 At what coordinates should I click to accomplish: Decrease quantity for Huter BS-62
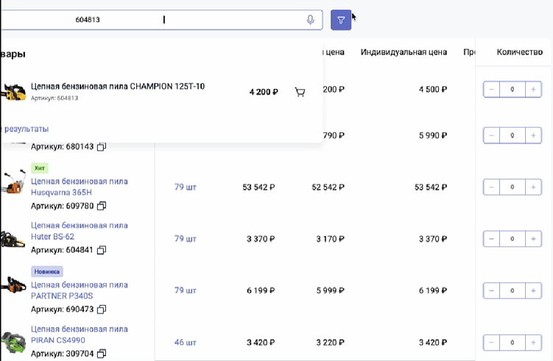(491, 239)
